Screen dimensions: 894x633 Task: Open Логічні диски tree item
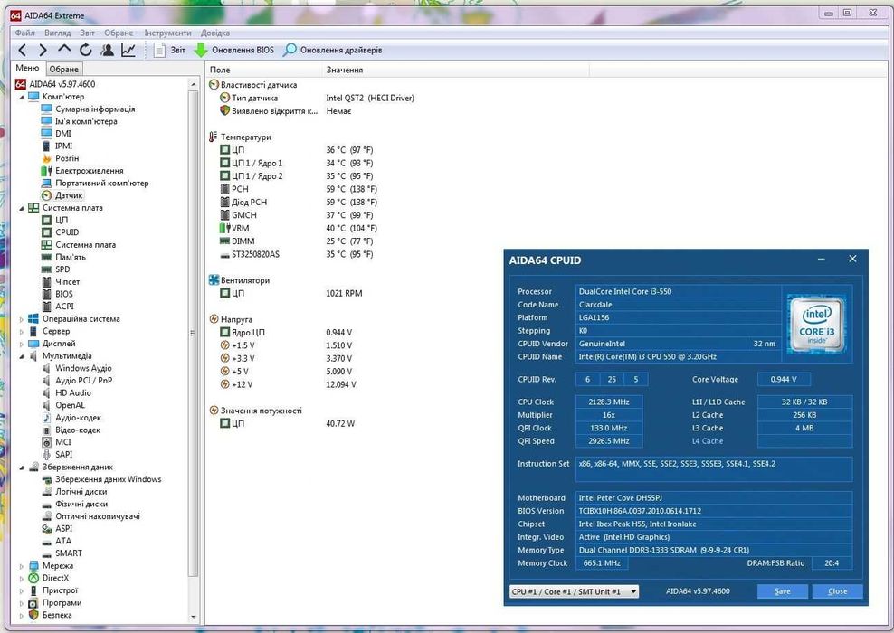[x=75, y=492]
